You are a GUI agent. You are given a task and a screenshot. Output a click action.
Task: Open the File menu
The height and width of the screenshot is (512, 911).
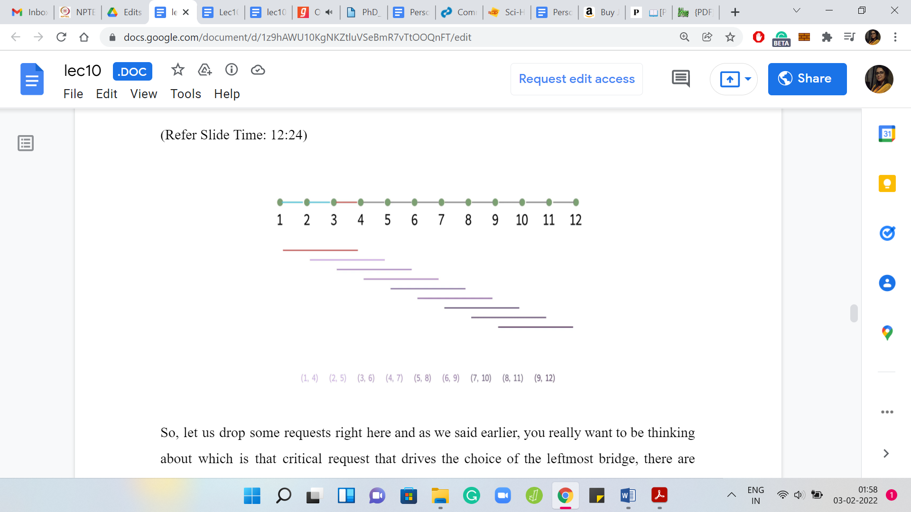click(73, 94)
